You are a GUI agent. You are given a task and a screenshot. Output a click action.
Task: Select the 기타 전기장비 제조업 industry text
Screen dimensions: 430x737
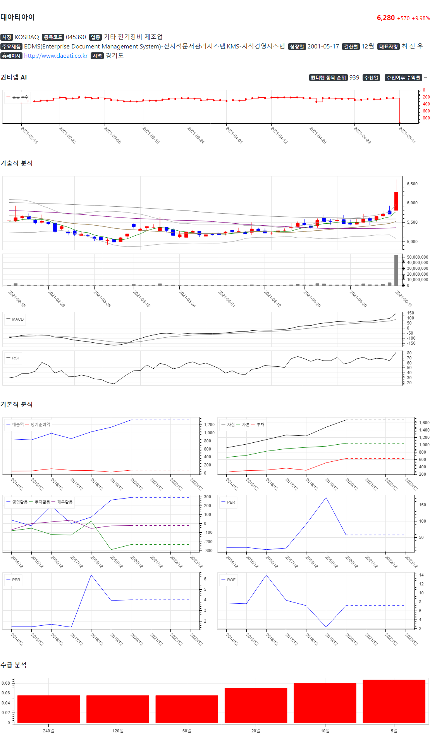pyautogui.click(x=133, y=37)
